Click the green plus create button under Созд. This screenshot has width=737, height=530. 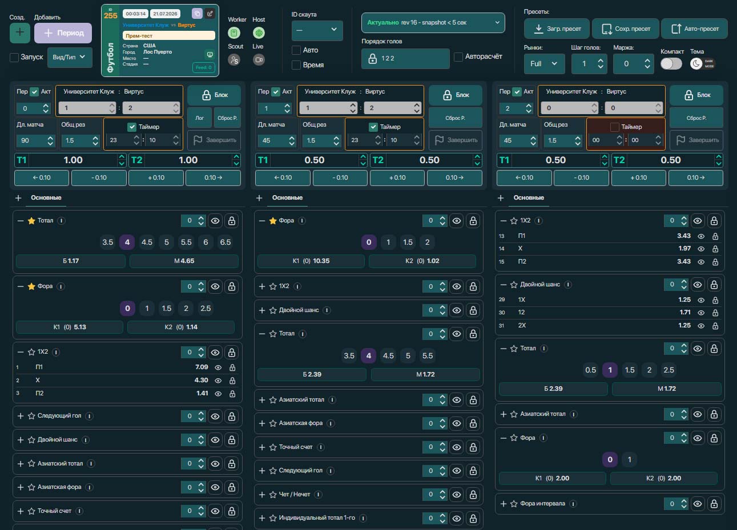tap(20, 33)
